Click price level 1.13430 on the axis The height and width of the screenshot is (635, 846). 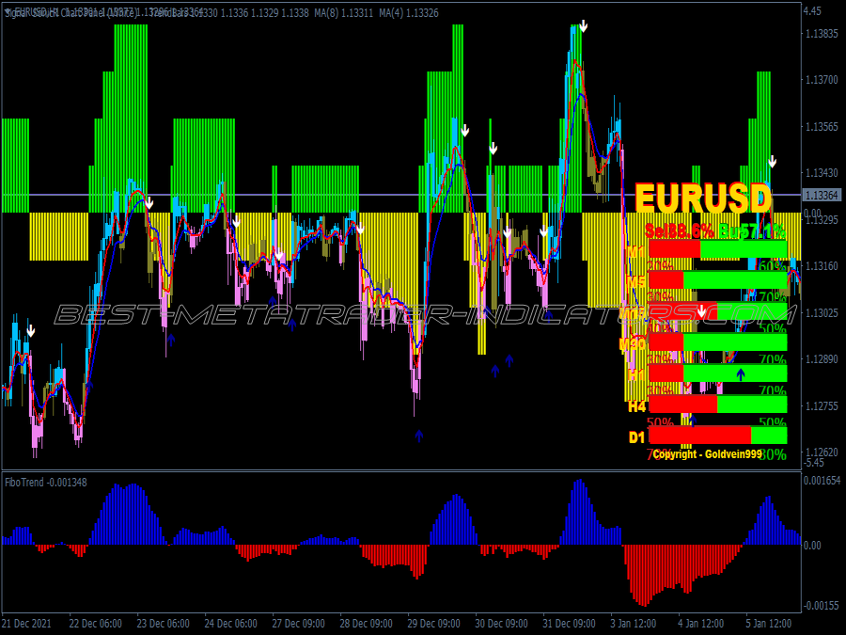click(x=822, y=173)
